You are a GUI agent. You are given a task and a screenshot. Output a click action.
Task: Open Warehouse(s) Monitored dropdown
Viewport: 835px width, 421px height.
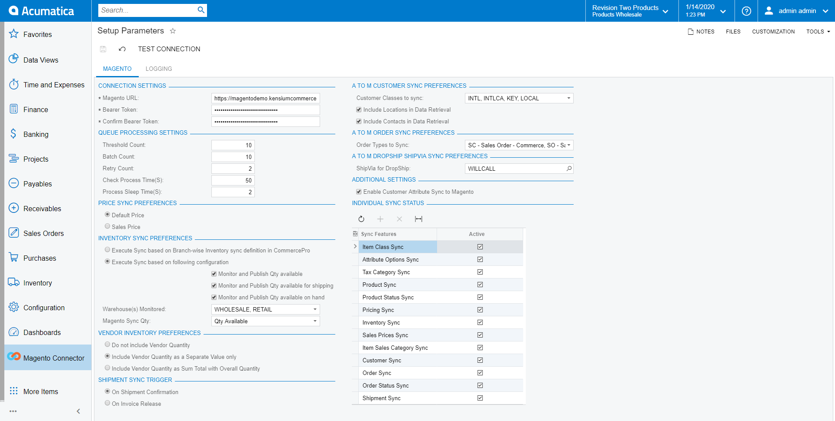[x=315, y=309]
